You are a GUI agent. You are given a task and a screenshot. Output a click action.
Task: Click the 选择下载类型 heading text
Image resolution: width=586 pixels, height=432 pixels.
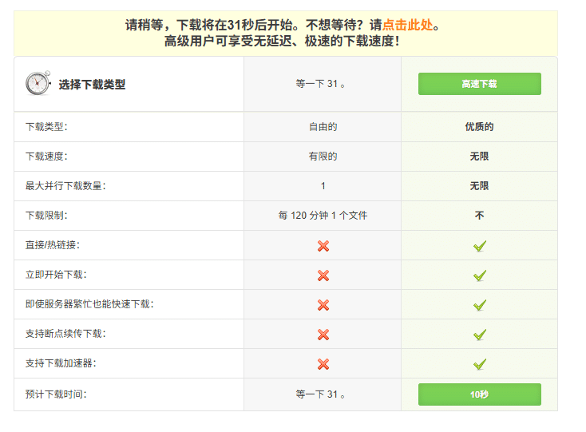coord(92,84)
